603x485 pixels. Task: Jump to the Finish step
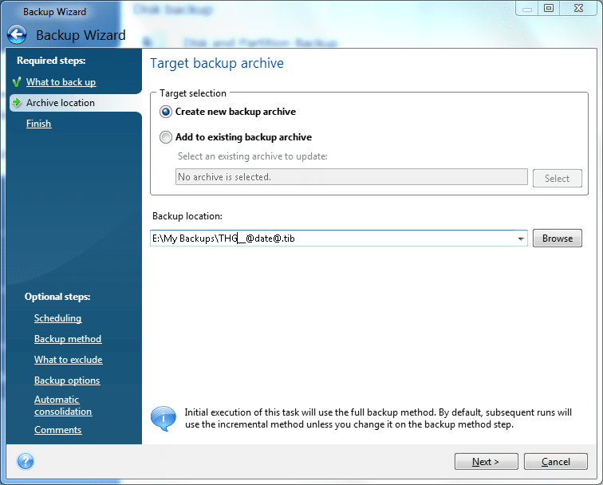coord(38,124)
